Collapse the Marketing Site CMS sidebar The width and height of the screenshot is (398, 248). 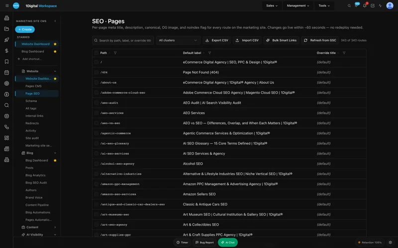55,21
